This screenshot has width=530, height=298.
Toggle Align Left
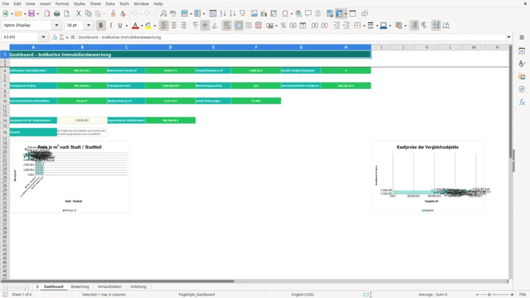[164, 25]
